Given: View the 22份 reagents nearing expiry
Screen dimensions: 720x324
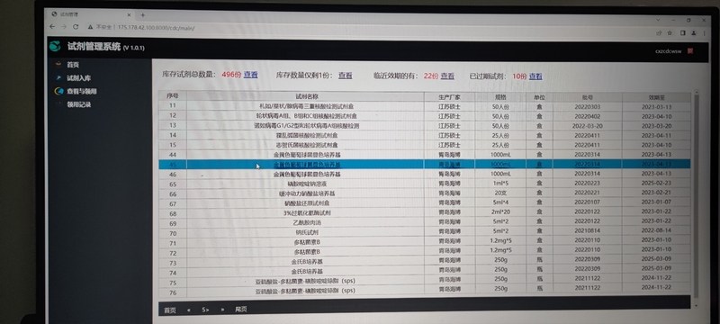Looking at the screenshot, I should click(x=447, y=76).
